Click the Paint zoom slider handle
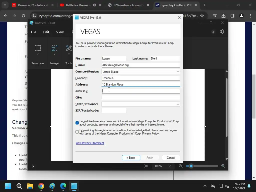 [191, 166]
